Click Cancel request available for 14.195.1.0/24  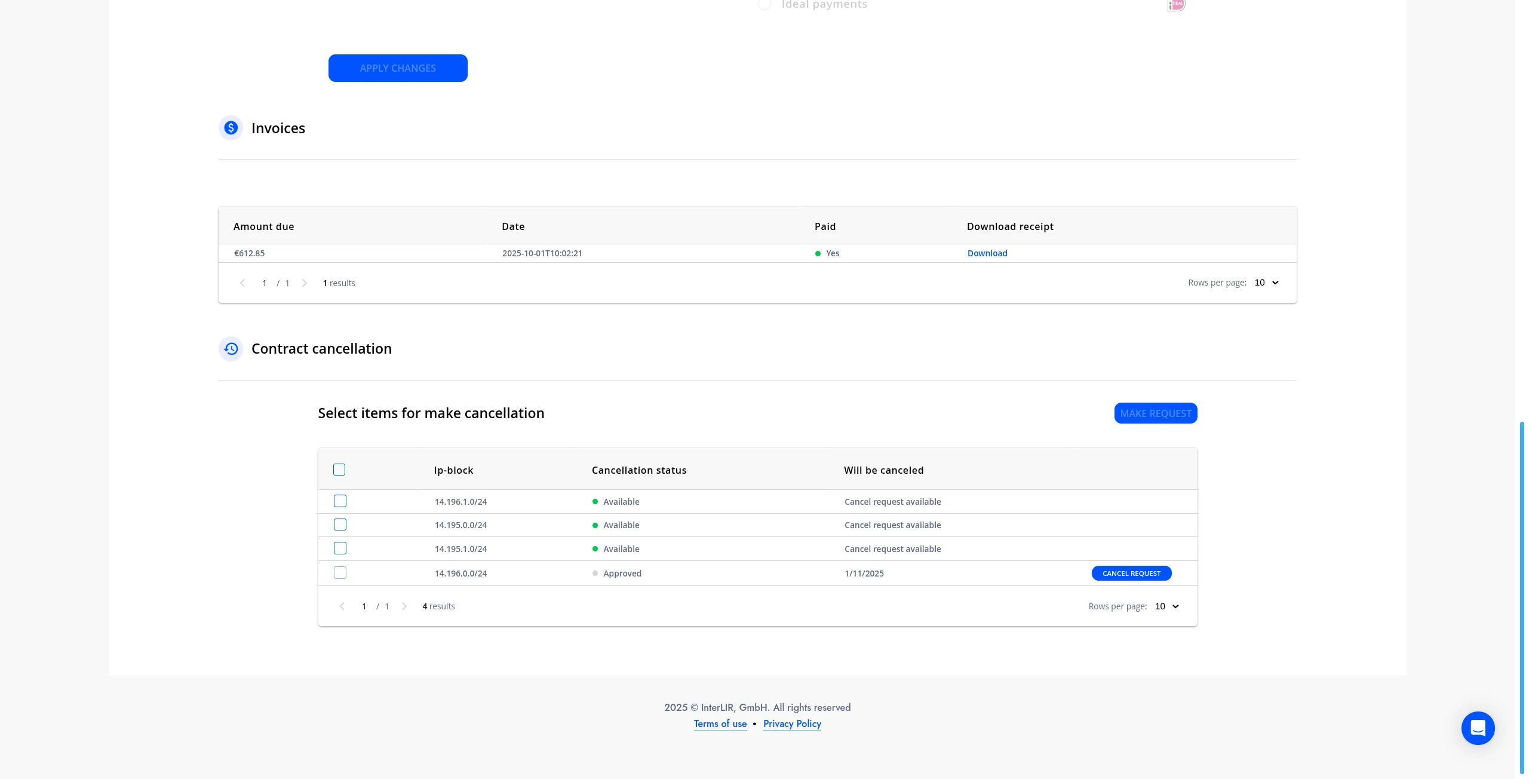tap(892, 549)
